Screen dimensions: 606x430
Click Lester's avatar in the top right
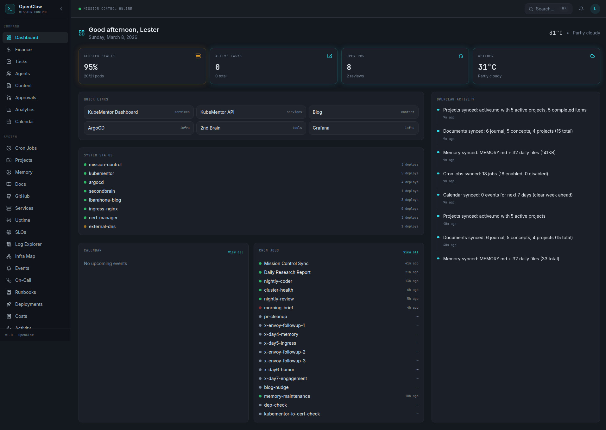(595, 9)
